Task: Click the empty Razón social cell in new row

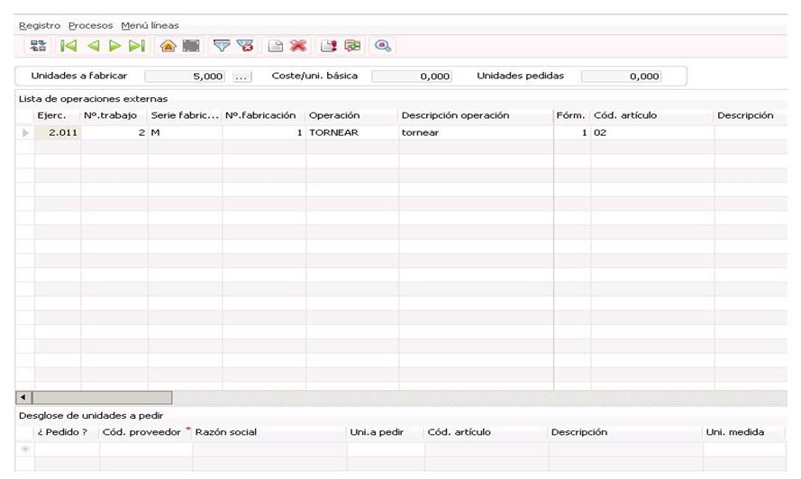Action: pos(269,449)
